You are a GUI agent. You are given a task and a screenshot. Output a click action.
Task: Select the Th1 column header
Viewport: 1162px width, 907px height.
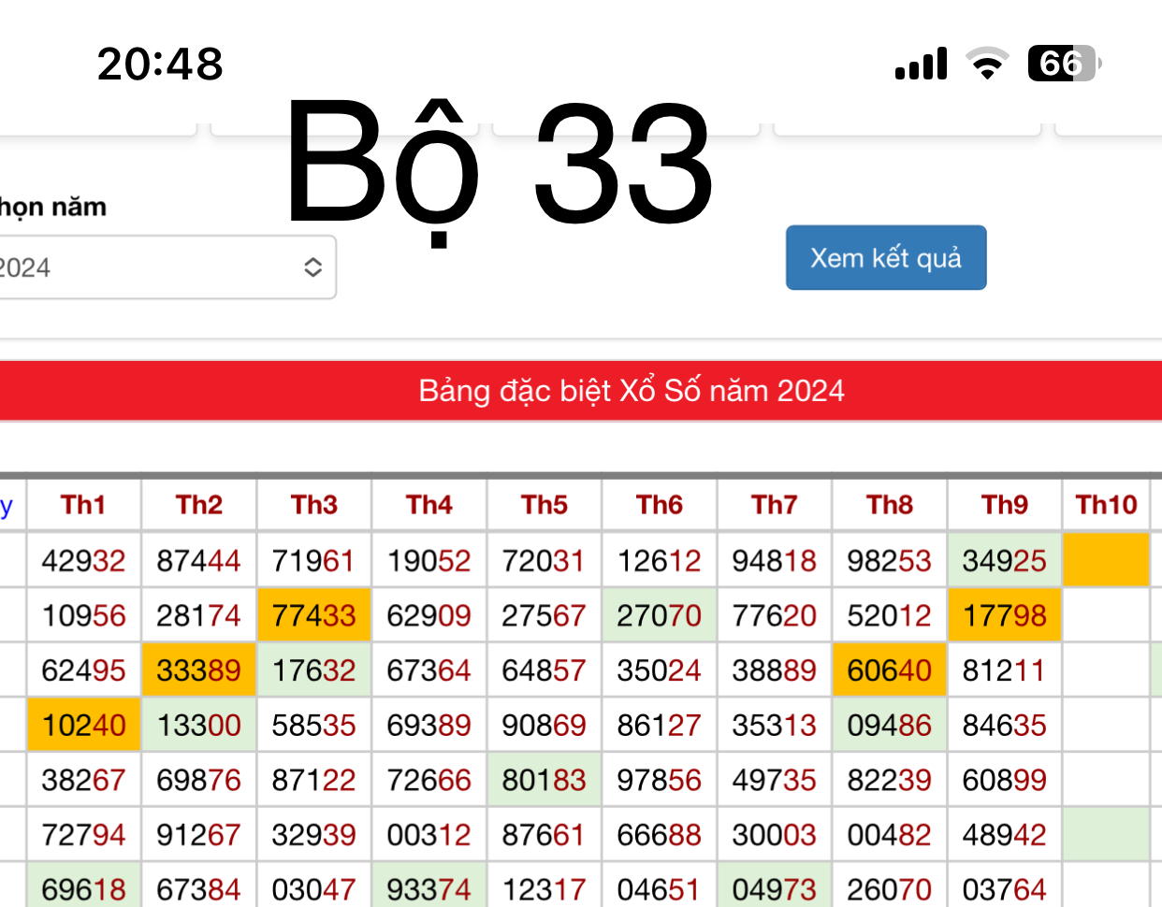(83, 505)
